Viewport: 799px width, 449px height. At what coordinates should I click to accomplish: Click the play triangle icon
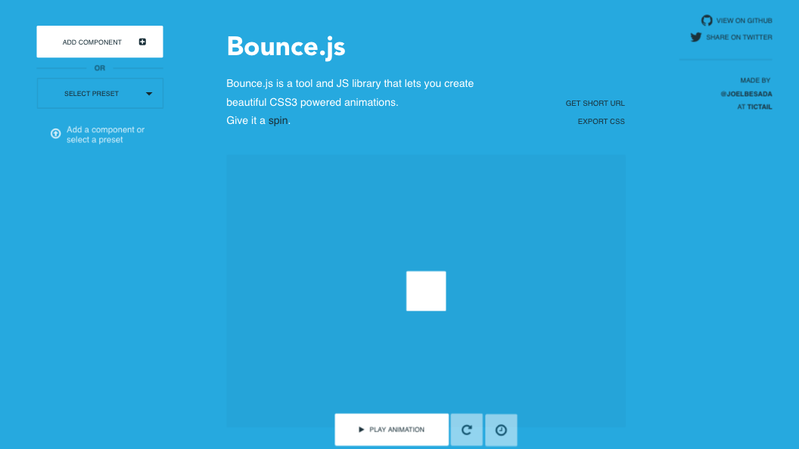[x=361, y=429]
